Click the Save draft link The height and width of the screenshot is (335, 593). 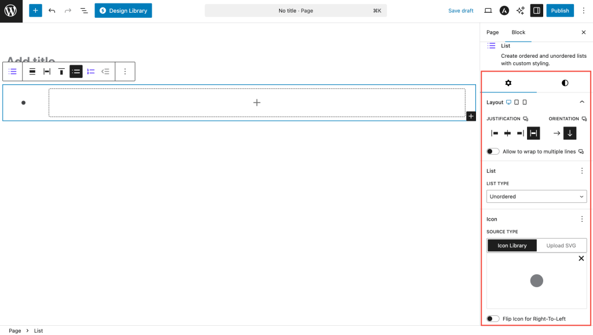click(x=460, y=10)
